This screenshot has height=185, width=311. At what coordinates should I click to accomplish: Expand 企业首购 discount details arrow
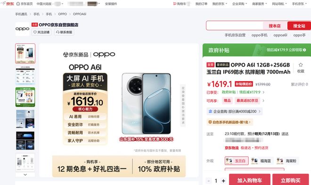260,111
